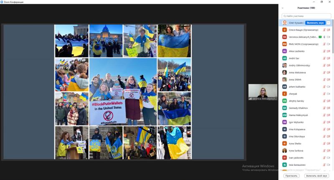334x180 pixels.
Task: Click the camera-off icon for Andrii Sav
Action: click(x=329, y=58)
